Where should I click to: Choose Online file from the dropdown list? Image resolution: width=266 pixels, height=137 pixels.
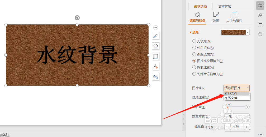click(237, 98)
